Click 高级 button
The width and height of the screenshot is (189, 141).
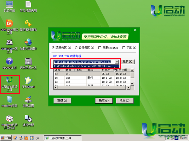tap(62, 101)
